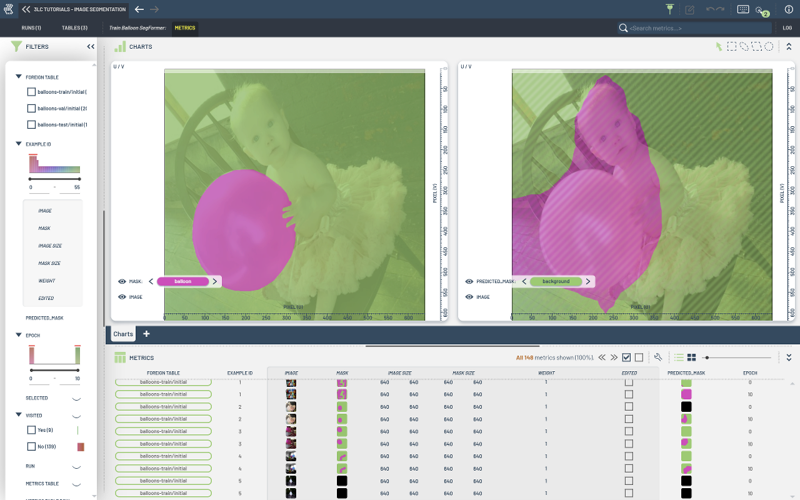Enable the Visited 'Yes (9)' checkbox

32,430
